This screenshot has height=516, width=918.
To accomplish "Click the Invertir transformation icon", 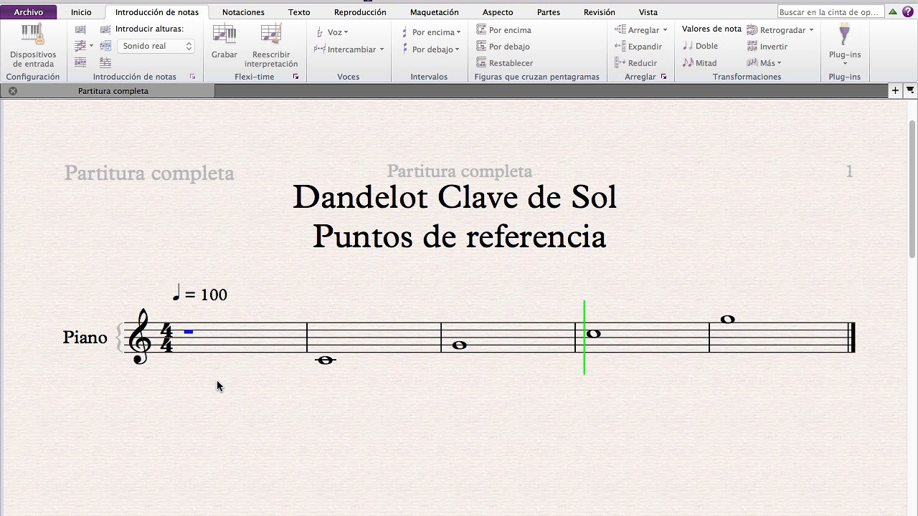I will [752, 47].
